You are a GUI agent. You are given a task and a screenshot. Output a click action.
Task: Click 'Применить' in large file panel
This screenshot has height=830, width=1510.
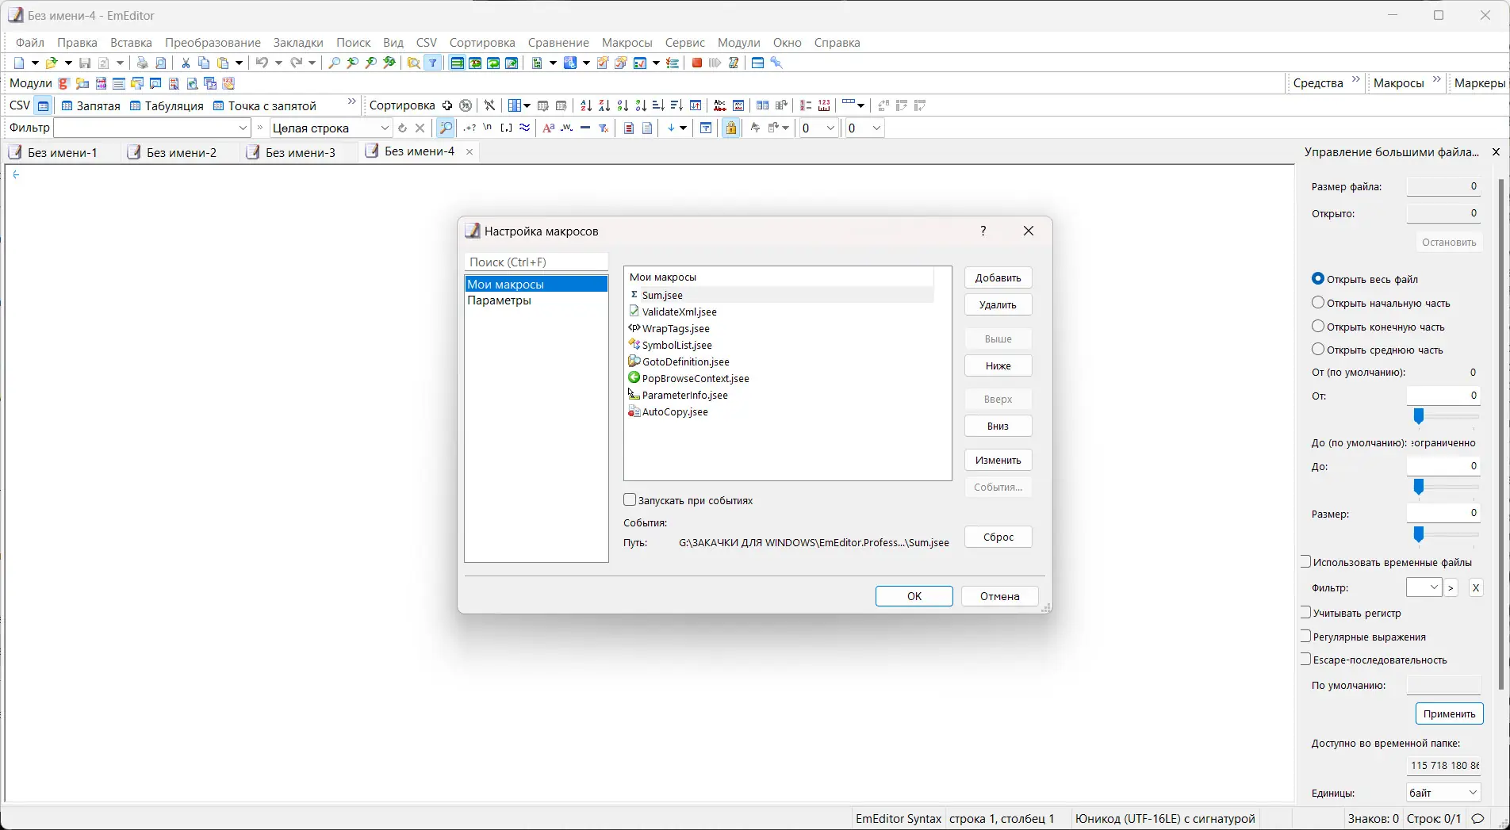[1449, 713]
